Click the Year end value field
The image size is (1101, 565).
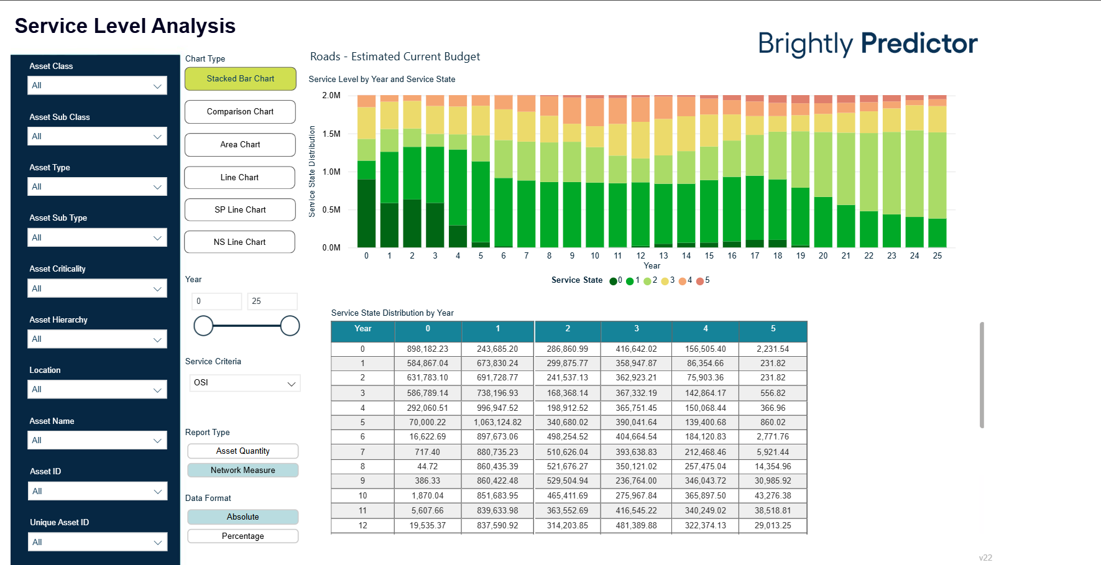(272, 301)
